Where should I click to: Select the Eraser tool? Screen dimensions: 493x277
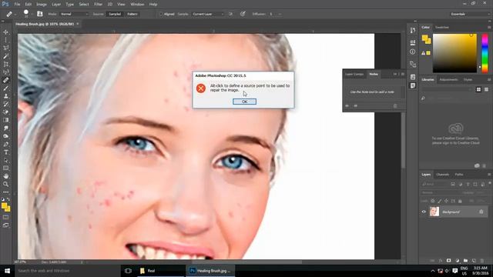5,112
